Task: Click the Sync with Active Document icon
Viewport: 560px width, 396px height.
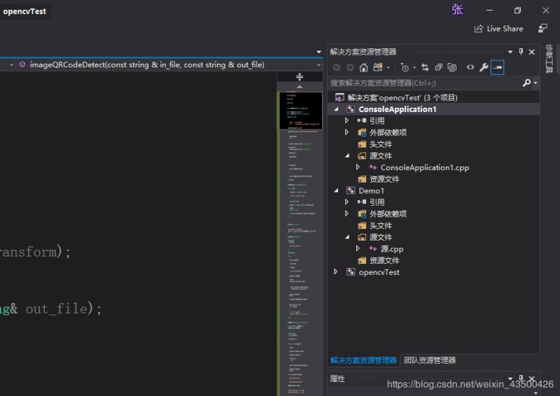Action: pyautogui.click(x=425, y=68)
